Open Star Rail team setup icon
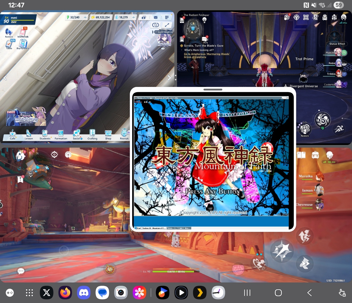The width and height of the screenshot is (352, 303). 334,17
